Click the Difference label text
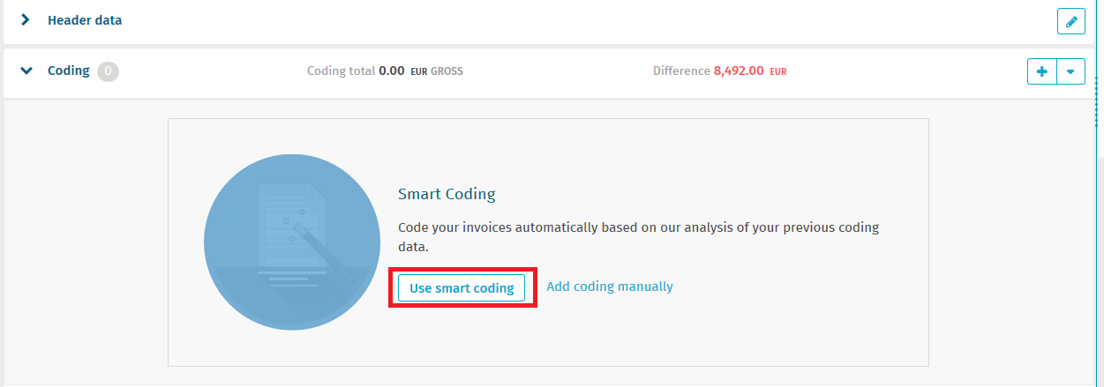Image resolution: width=1104 pixels, height=387 pixels. point(681,71)
